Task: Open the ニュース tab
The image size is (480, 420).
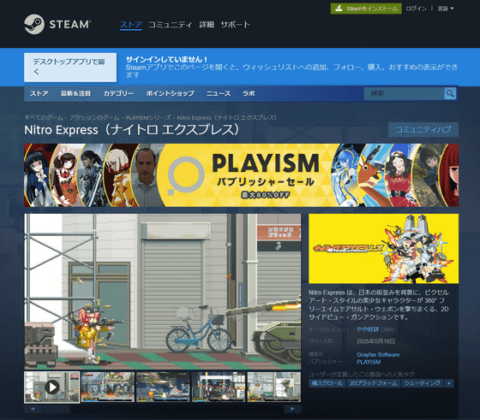Action: 219,93
